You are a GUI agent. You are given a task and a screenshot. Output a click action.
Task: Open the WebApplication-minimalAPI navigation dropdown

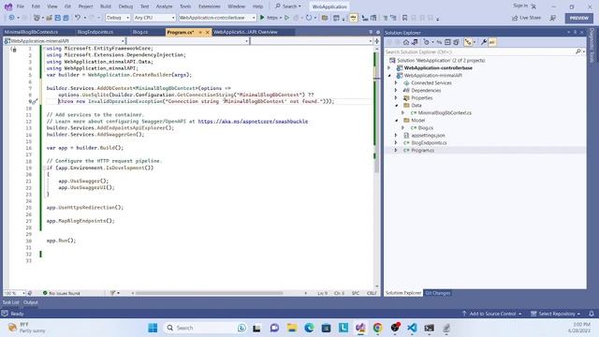(x=65, y=41)
